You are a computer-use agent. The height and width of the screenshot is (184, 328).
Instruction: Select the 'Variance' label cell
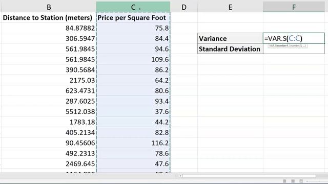[x=230, y=38]
